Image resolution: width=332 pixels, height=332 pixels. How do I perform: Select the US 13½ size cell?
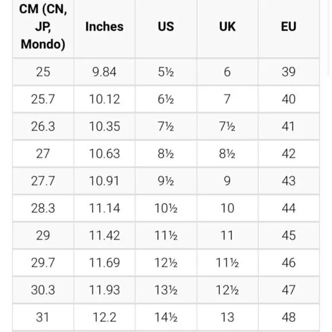pyautogui.click(x=166, y=290)
